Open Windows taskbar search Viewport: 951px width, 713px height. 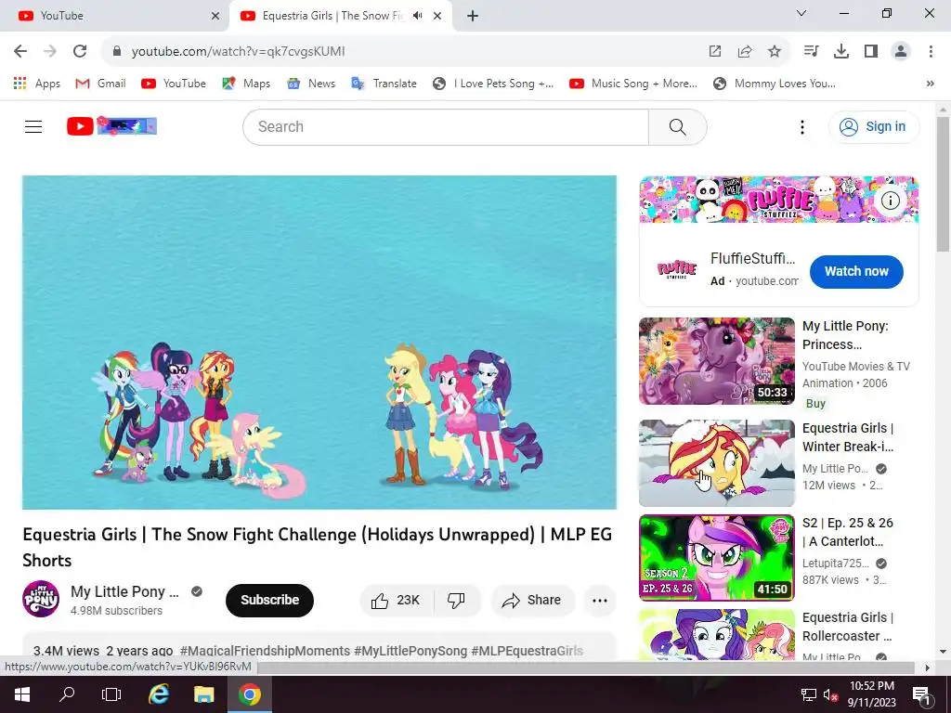tap(67, 694)
